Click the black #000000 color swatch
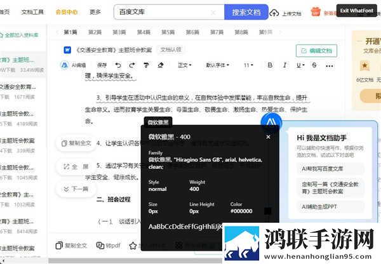 (267, 211)
